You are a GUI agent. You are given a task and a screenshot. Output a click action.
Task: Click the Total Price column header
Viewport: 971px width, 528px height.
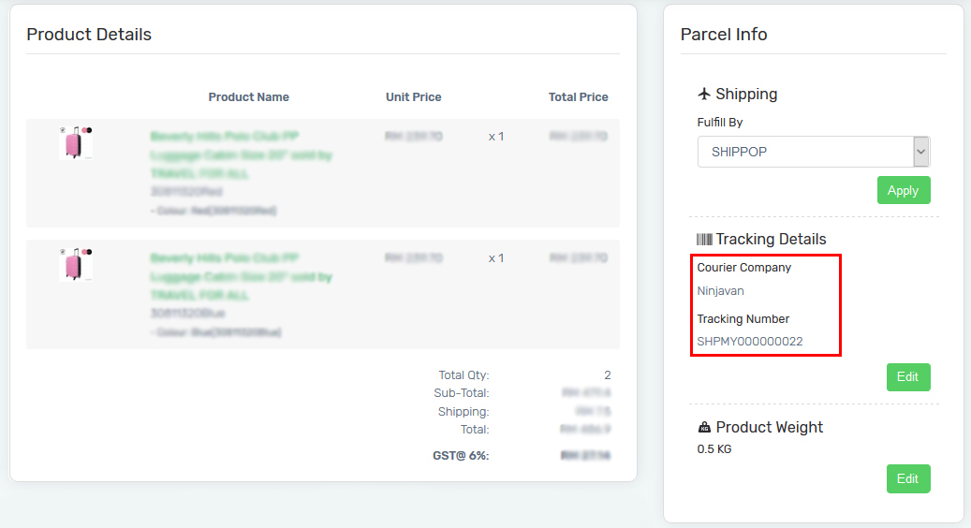(x=578, y=97)
